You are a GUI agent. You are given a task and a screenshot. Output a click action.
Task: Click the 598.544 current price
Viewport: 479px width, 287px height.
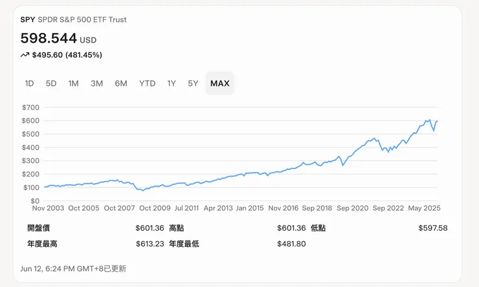(x=49, y=38)
